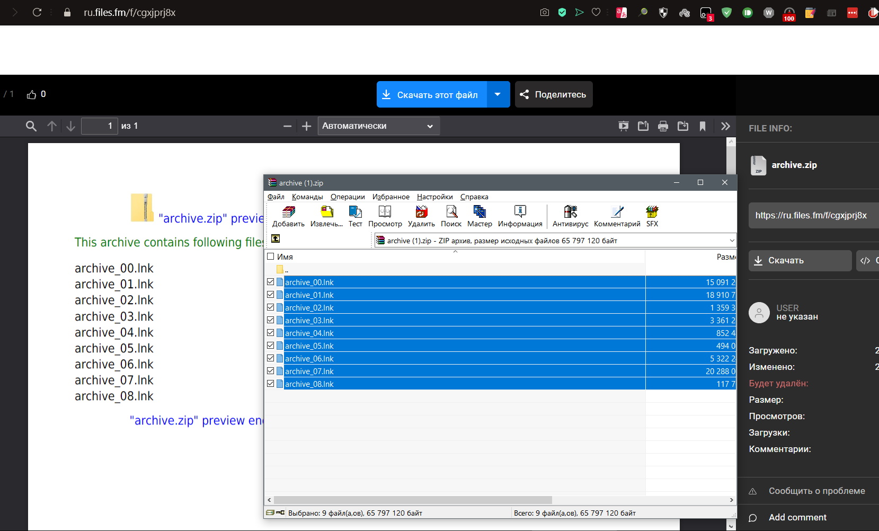The height and width of the screenshot is (531, 879).
Task: Click the thumbs-up like icon
Action: pyautogui.click(x=32, y=94)
